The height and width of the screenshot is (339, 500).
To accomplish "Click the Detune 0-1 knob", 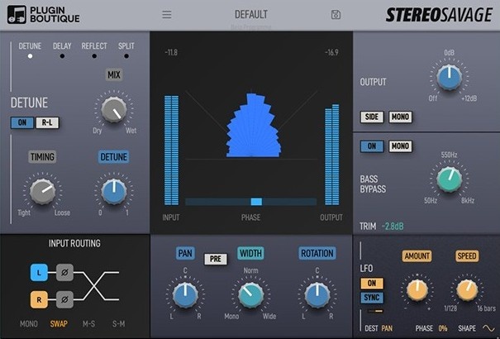I will [114, 192].
